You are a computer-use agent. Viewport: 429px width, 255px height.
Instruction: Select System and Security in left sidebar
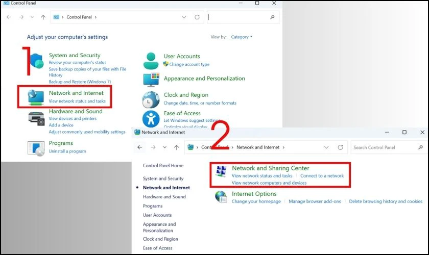[x=163, y=178]
